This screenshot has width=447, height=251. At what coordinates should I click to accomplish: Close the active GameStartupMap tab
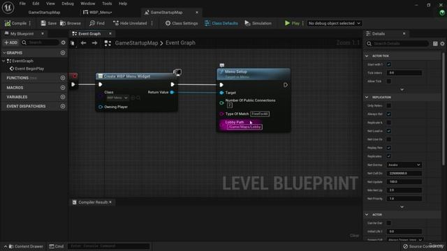pyautogui.click(x=197, y=13)
